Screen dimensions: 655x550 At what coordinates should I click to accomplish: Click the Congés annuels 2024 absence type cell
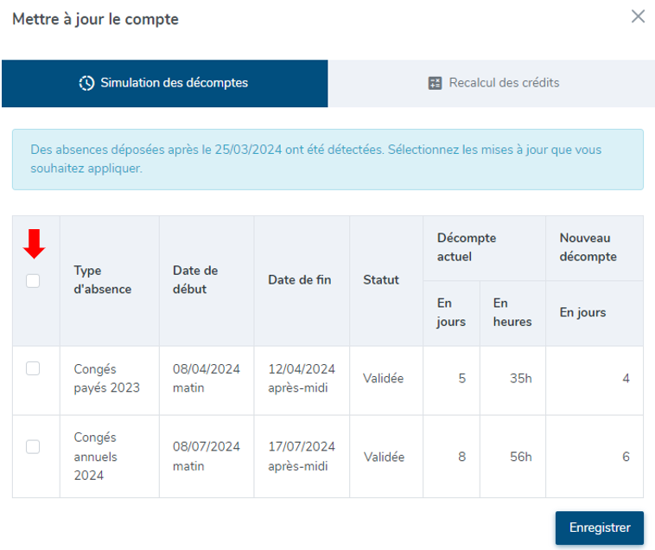click(96, 457)
